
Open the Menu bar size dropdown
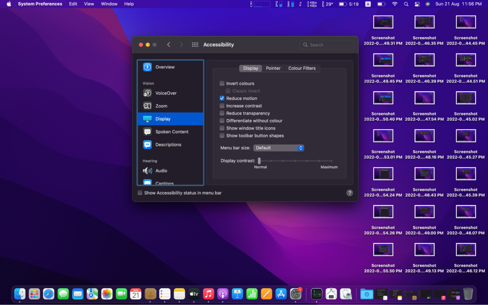[x=279, y=148]
